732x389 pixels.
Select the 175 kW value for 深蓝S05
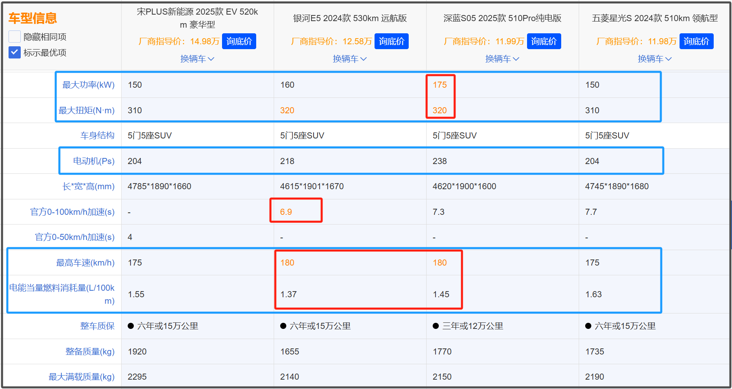[x=440, y=85]
